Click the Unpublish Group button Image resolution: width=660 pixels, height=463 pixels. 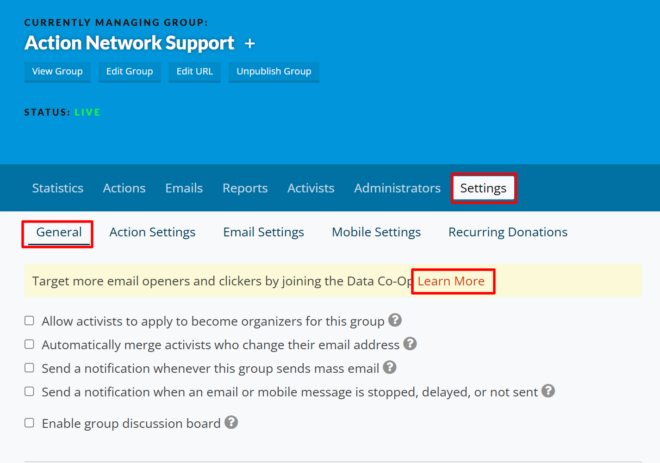click(274, 72)
